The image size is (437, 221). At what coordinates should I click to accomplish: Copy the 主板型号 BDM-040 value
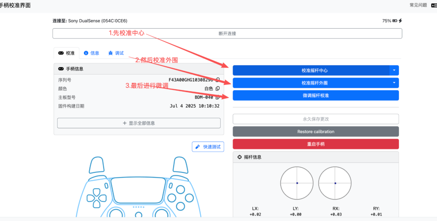[218, 97]
